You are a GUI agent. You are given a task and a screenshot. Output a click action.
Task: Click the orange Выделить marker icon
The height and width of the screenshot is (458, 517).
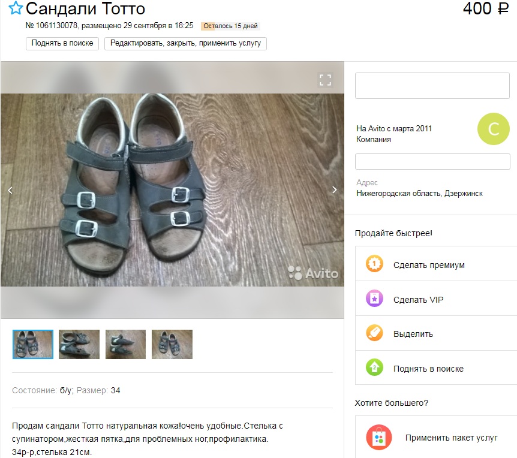[x=374, y=333]
